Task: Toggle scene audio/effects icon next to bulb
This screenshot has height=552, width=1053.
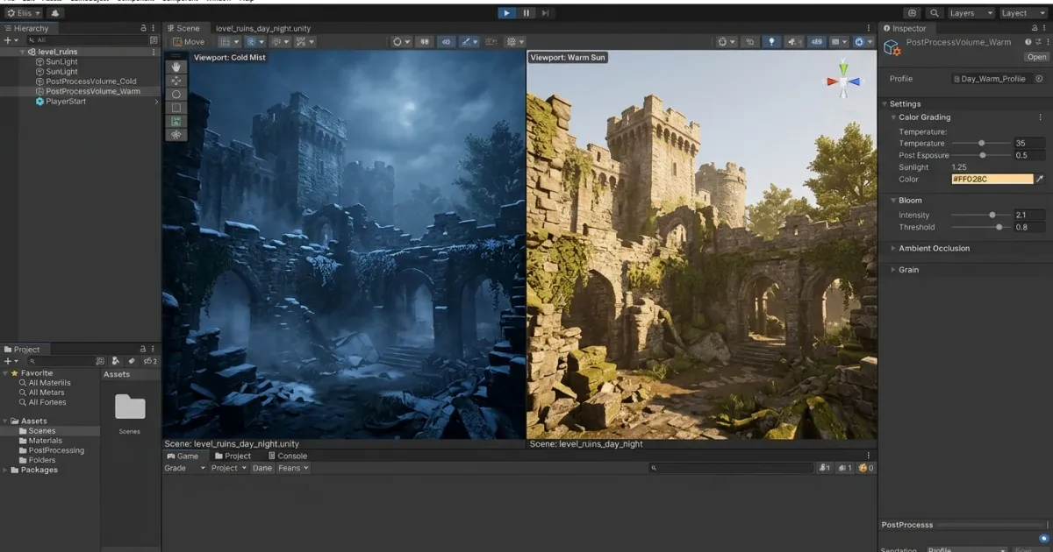Action: pos(794,41)
